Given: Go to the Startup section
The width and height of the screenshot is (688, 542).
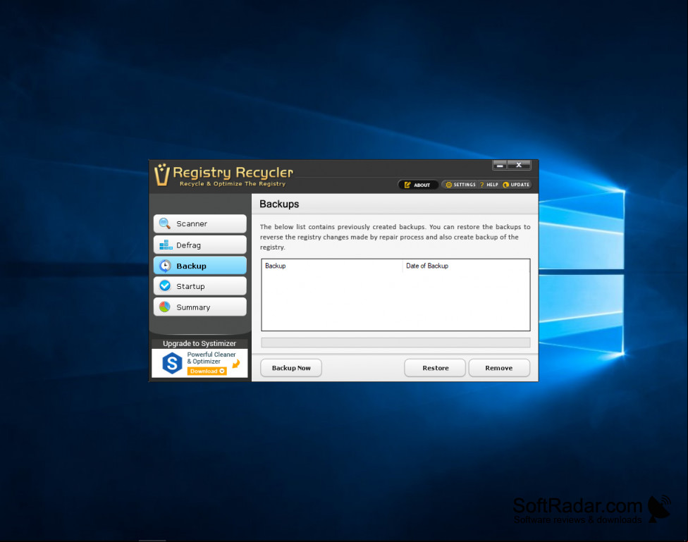Looking at the screenshot, I should [199, 286].
